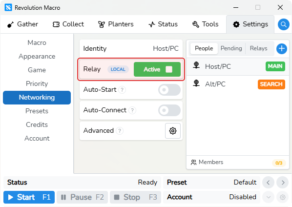292x207 pixels.
Task: Open the Appearance settings section
Action: pyautogui.click(x=37, y=57)
